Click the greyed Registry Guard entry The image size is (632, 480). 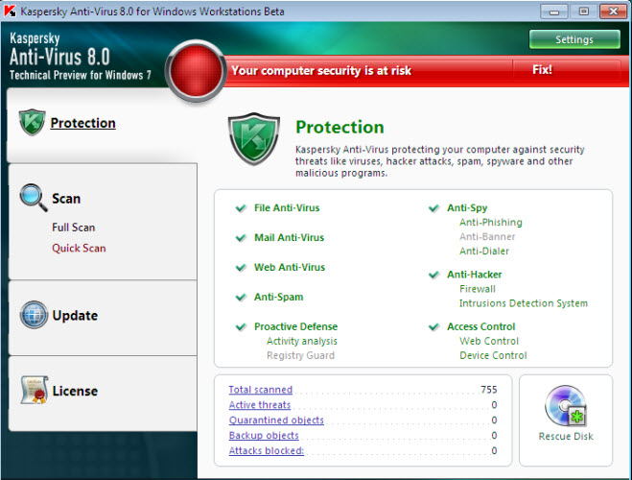pos(300,355)
